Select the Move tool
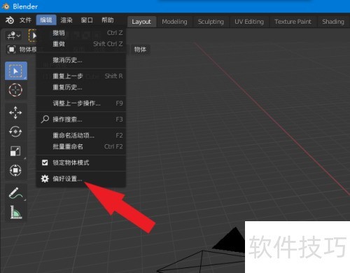 [x=15, y=113]
